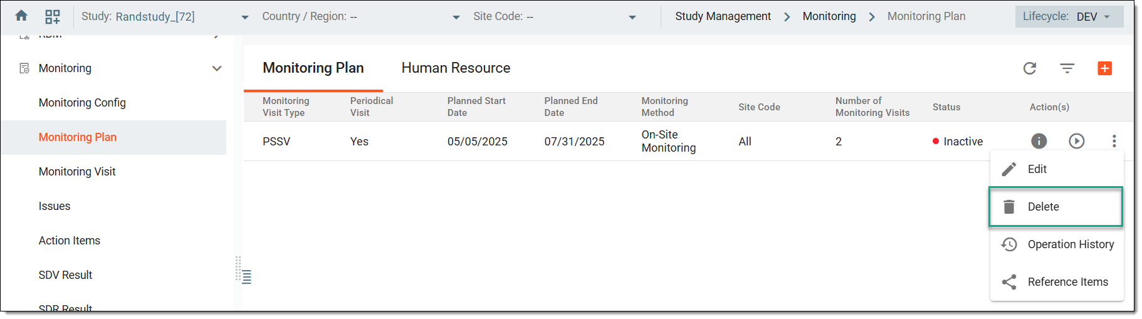Click the history clock icon in menu
1142x319 pixels.
tap(1009, 244)
